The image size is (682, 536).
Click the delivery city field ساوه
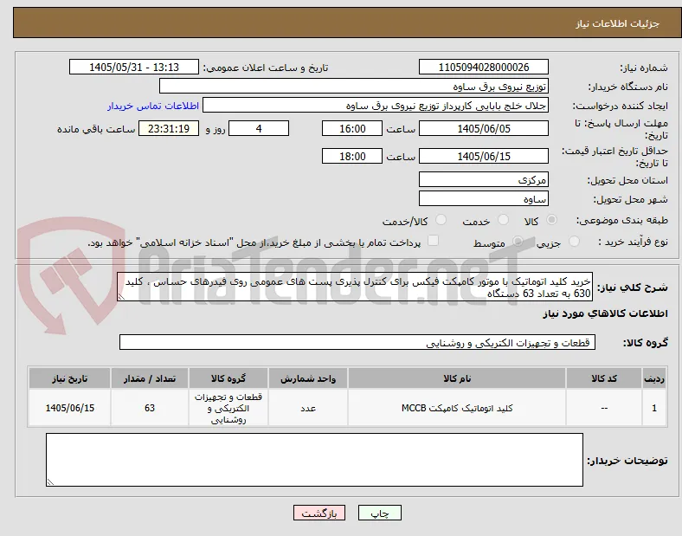click(484, 199)
